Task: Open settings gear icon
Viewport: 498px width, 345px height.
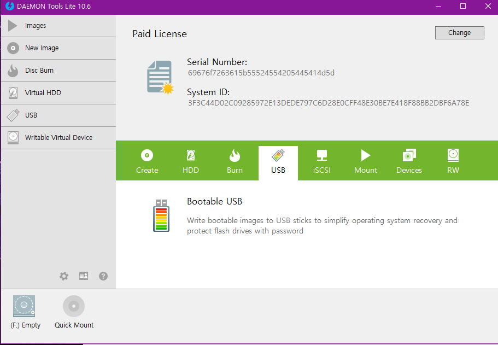Action: (64, 276)
